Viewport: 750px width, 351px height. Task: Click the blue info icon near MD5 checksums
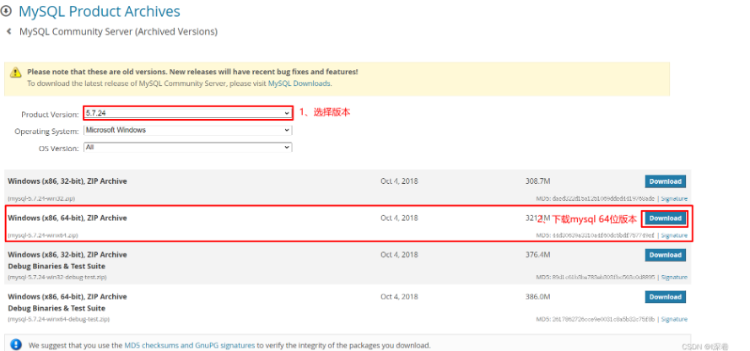pos(16,345)
